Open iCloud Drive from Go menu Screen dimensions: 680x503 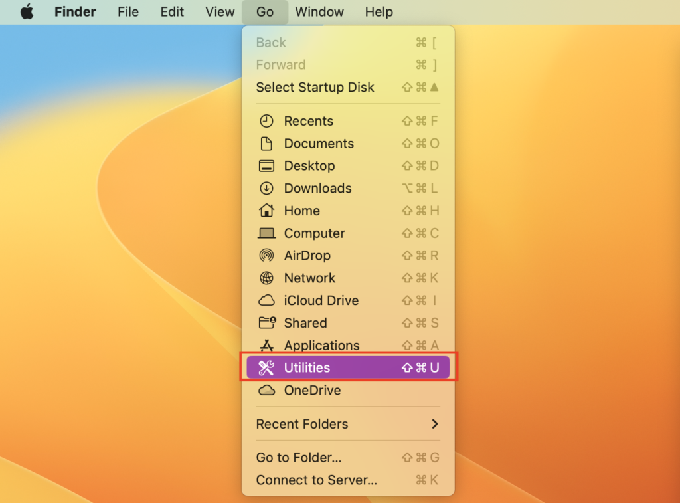pyautogui.click(x=321, y=300)
